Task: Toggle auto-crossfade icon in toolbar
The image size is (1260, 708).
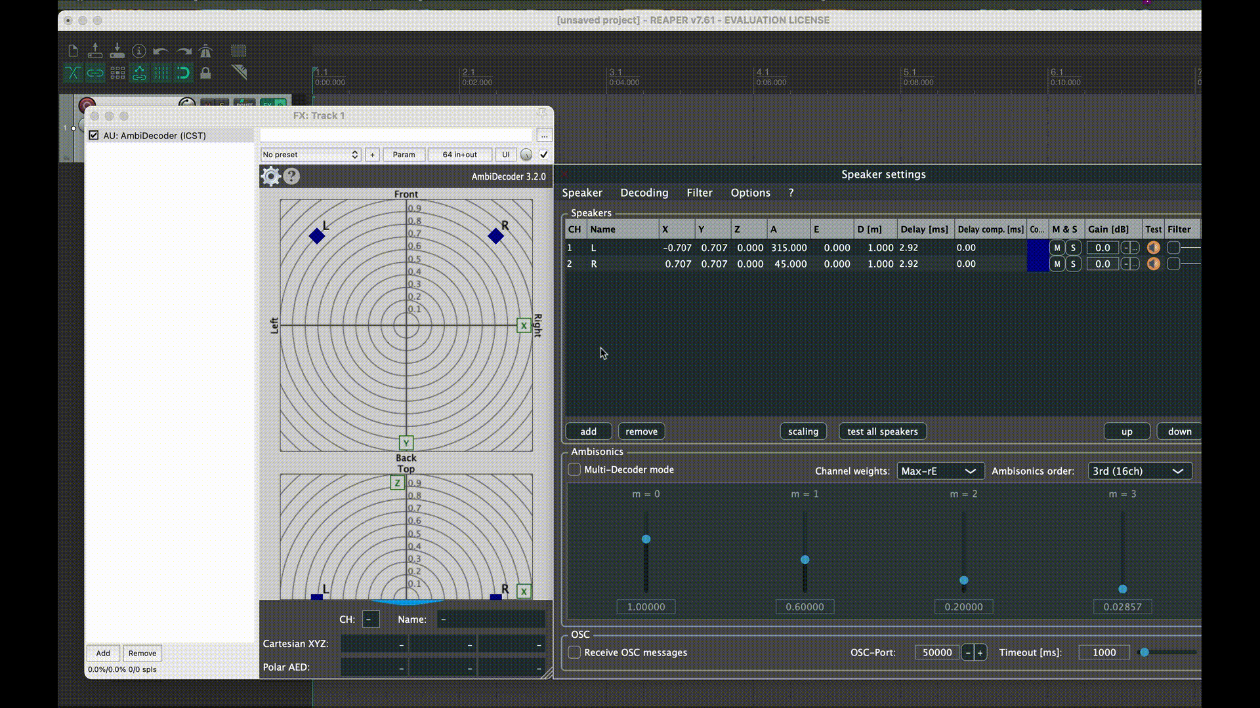Action: (x=73, y=73)
